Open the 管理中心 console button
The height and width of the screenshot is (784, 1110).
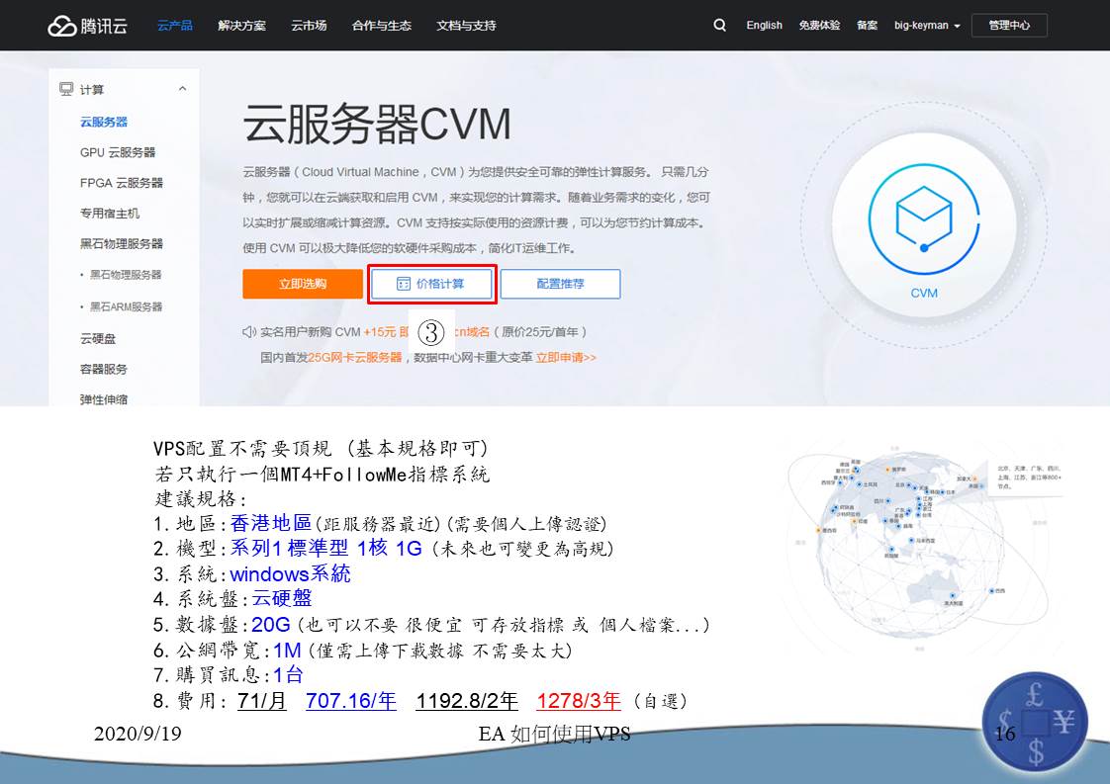pyautogui.click(x=1009, y=26)
